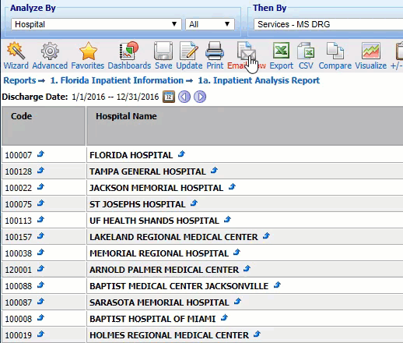Click drill arrow next to code 100008

pos(40,318)
